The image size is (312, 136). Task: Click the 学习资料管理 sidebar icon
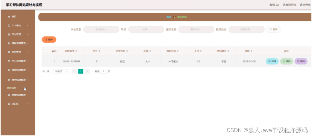pos(9,61)
